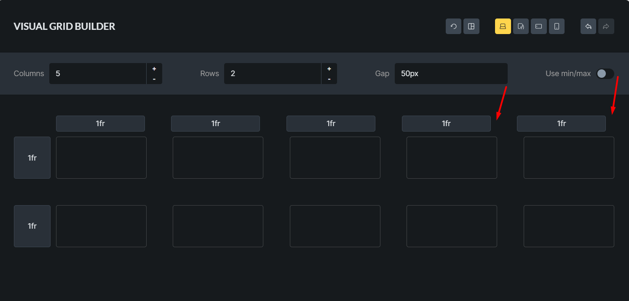Increase Columns with the plus stepper
The width and height of the screenshot is (629, 301).
pyautogui.click(x=154, y=69)
